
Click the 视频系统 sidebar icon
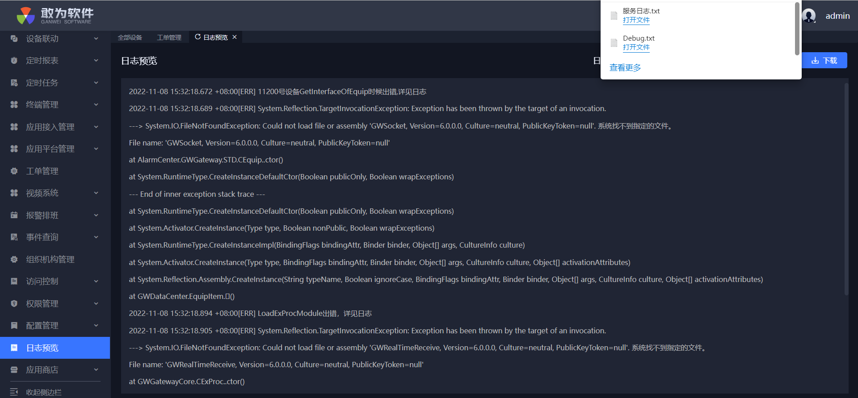tap(14, 193)
